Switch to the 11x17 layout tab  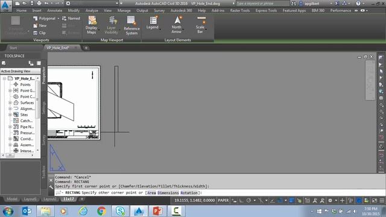coord(68,199)
